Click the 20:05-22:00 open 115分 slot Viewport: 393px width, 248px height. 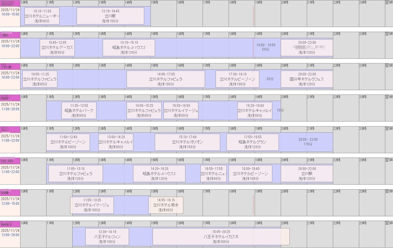pyautogui.click(x=308, y=142)
